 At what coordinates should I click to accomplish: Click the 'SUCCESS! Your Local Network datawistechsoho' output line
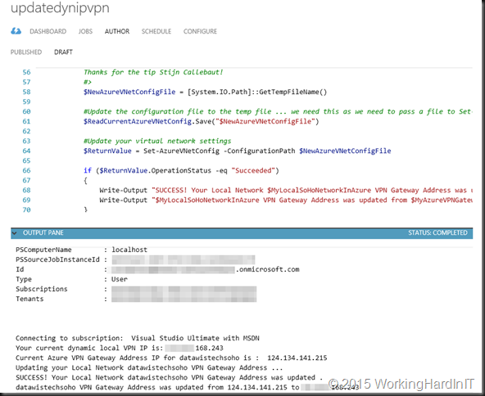[x=169, y=378]
